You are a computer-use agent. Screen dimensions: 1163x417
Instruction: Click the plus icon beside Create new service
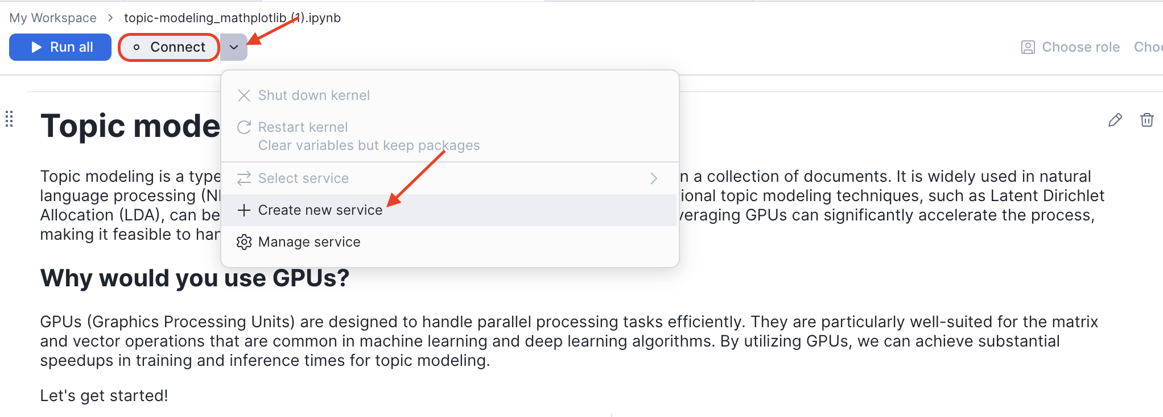coord(244,210)
